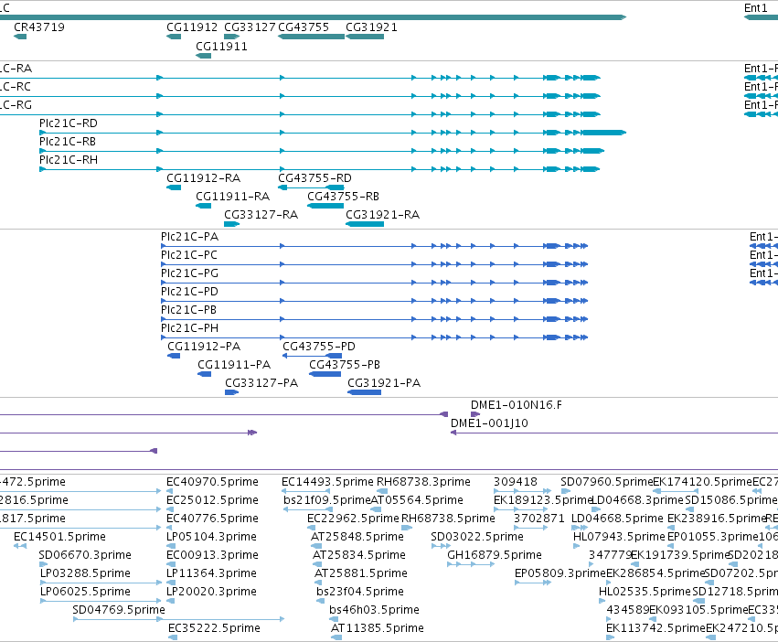Open the LP20020.3prime EST label

[x=212, y=592]
